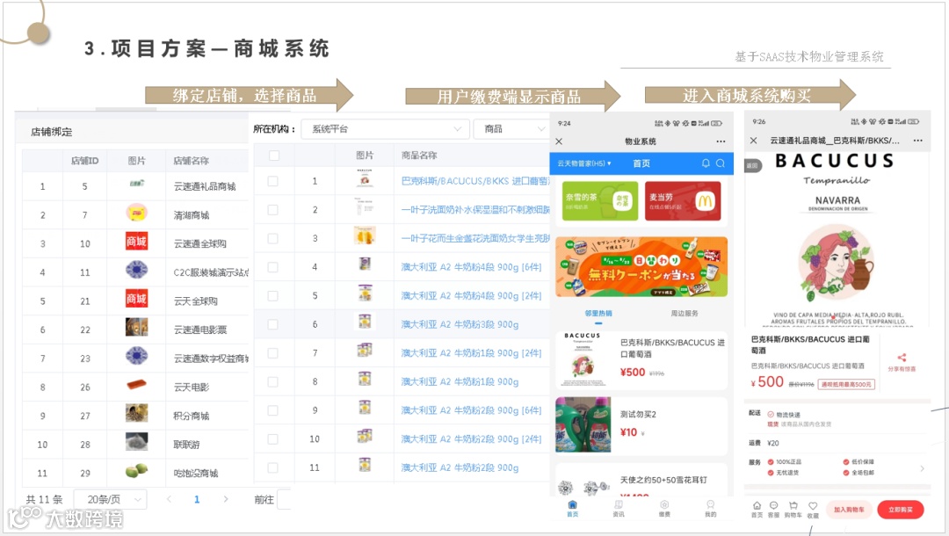The height and width of the screenshot is (536, 949).
Task: Select 缴费 in the mall bottom navigation
Action: tap(664, 508)
